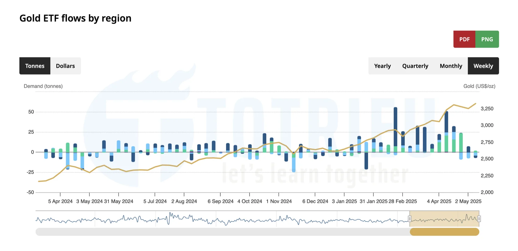This screenshot has height=251, width=518.
Task: Click the 5 Apr 2024 axis label
Action: pos(60,201)
